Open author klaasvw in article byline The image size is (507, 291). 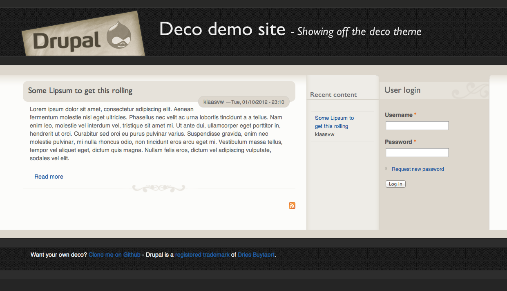(x=214, y=102)
